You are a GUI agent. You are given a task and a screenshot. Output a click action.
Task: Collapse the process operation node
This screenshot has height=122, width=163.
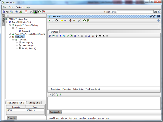point(13,28)
